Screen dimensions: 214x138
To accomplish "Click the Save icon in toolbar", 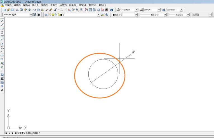I will pos(12,10).
